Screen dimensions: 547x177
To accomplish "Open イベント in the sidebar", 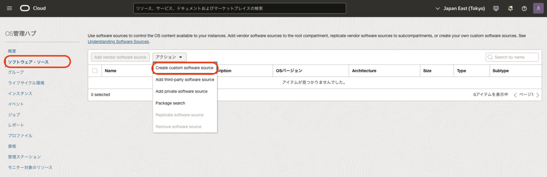I will [x=16, y=104].
